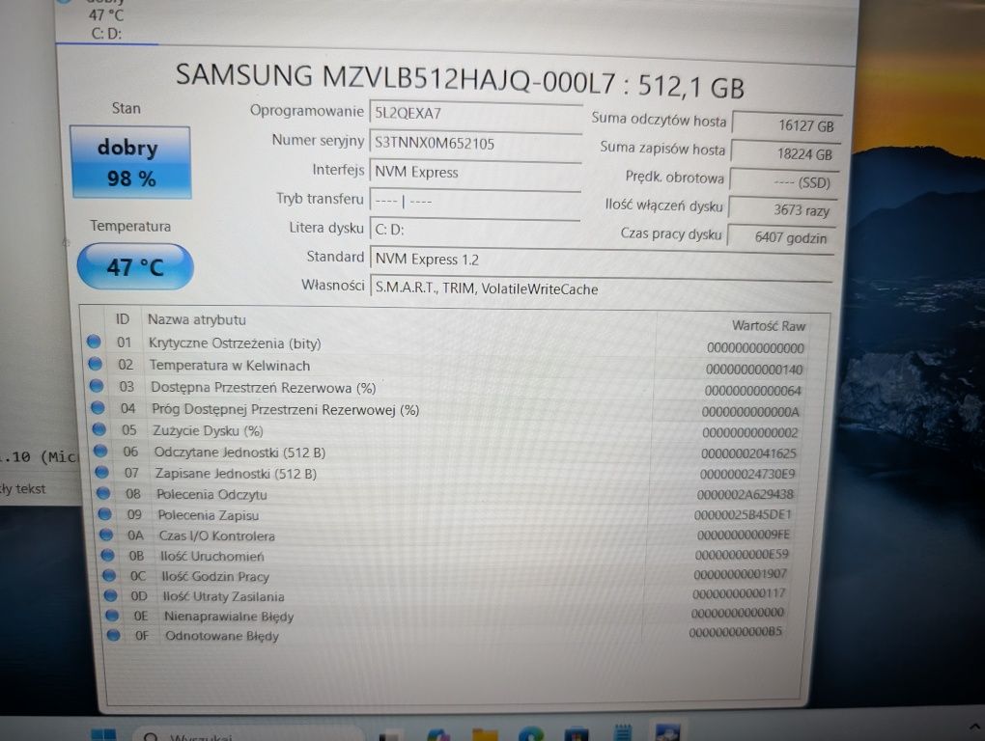Click raw value 0000000000000A
Image resolution: width=985 pixels, height=741 pixels.
point(750,412)
